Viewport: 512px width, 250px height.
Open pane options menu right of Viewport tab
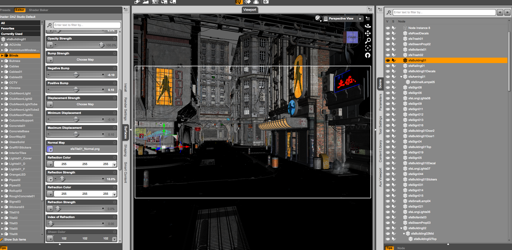(x=370, y=9)
